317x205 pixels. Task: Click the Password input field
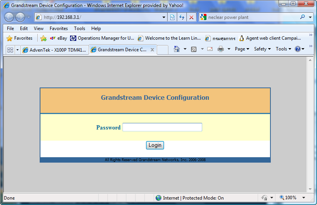coord(162,127)
